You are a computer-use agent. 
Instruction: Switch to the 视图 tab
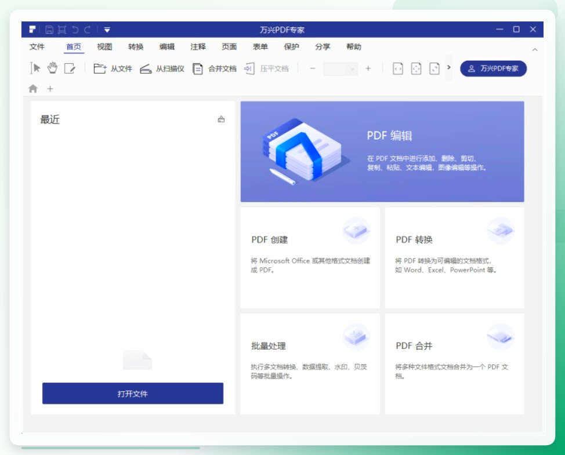click(104, 47)
